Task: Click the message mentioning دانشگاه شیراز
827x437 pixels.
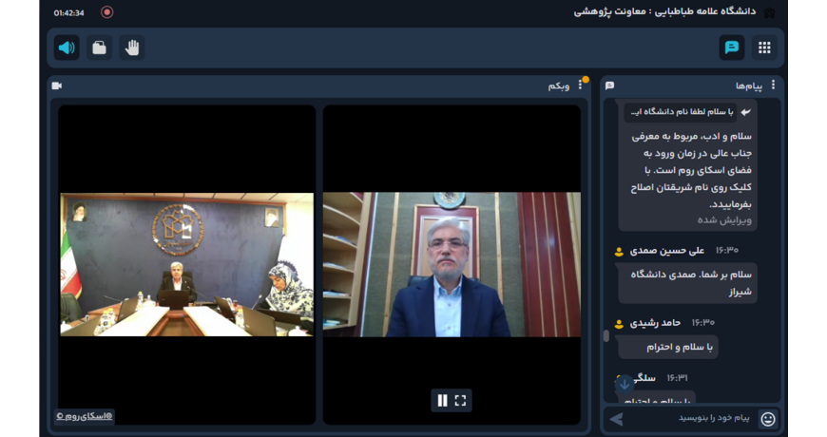Action: (688, 283)
